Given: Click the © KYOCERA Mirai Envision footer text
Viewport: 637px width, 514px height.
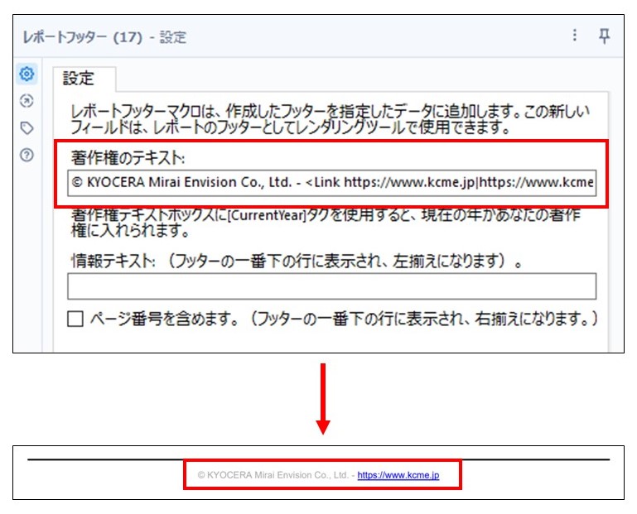Looking at the screenshot, I should (275, 476).
